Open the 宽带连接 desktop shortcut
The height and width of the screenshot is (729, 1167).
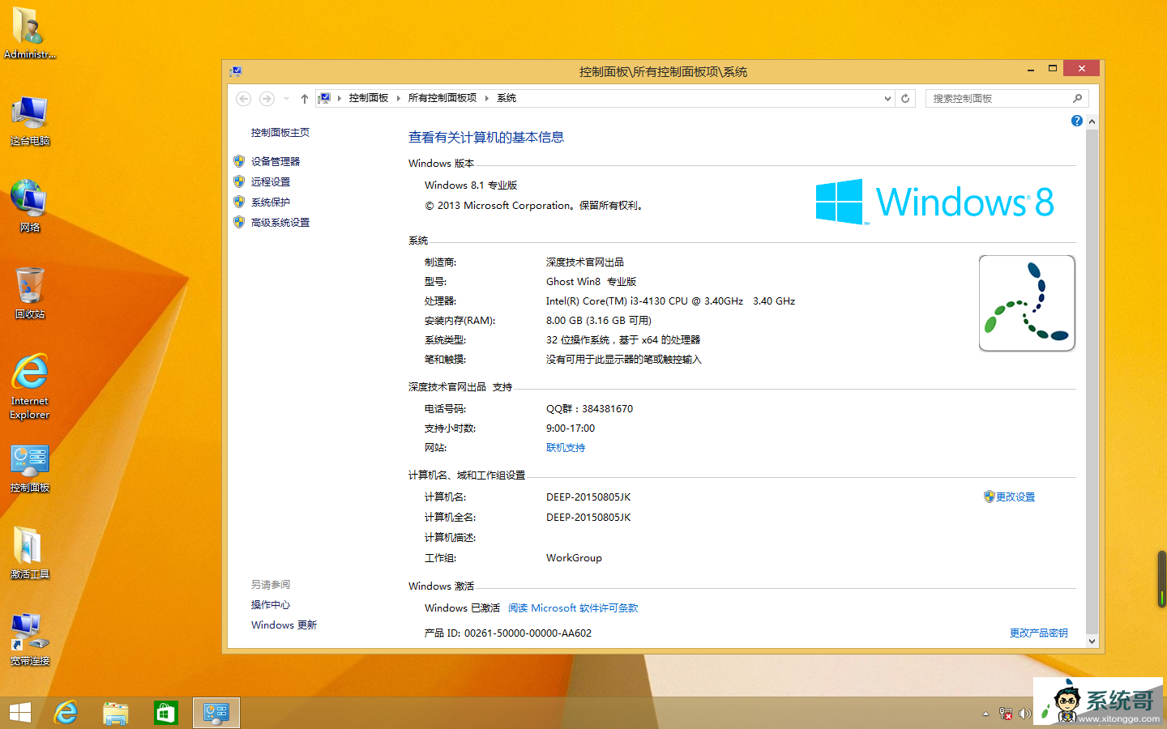coord(30,639)
